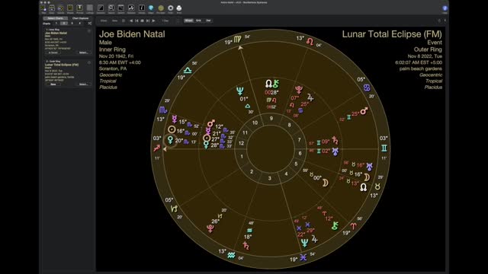Open Select dropdown for Joe Biden Natal
This screenshot has width=488, height=274.
pyautogui.click(x=83, y=53)
